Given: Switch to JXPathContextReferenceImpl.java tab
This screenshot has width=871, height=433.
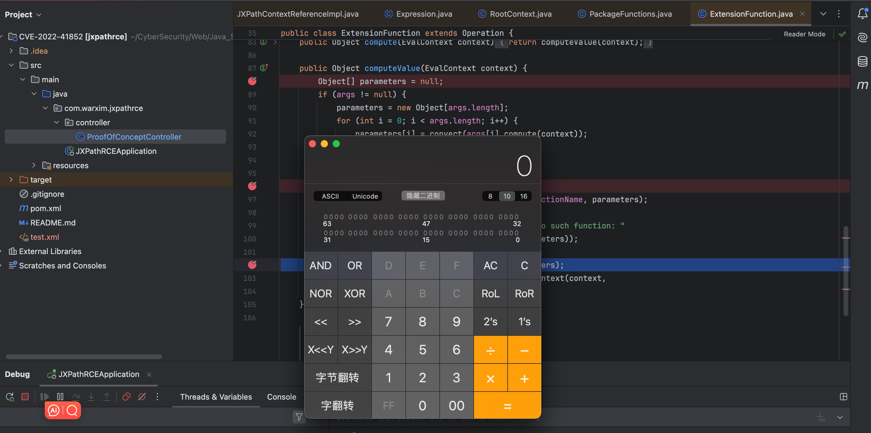Looking at the screenshot, I should [297, 14].
